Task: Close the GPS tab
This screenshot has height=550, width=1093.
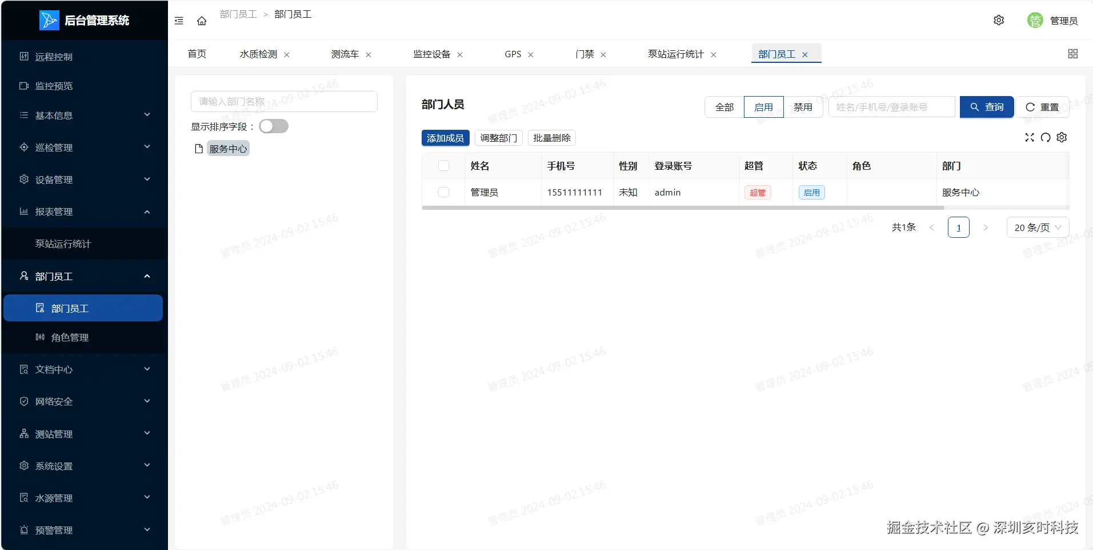Action: click(x=531, y=55)
